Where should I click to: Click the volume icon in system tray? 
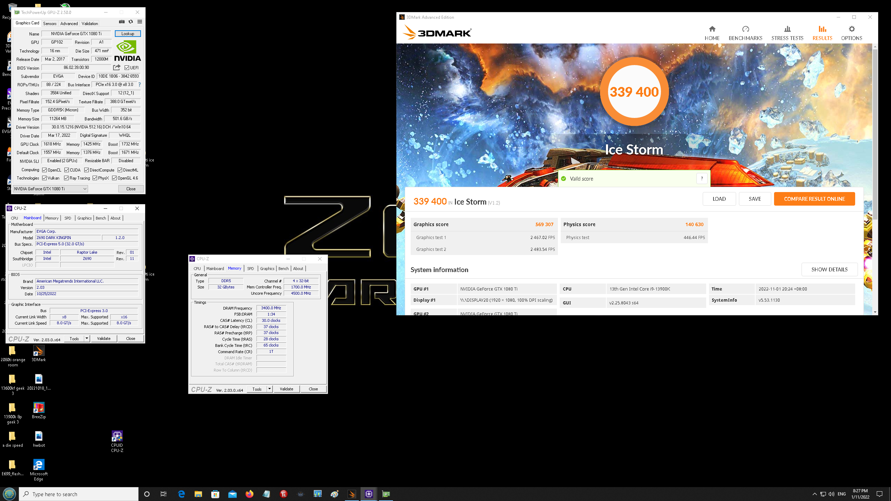[831, 494]
